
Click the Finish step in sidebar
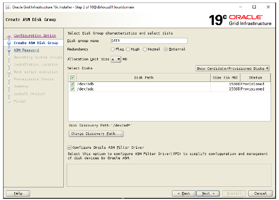(x=20, y=101)
